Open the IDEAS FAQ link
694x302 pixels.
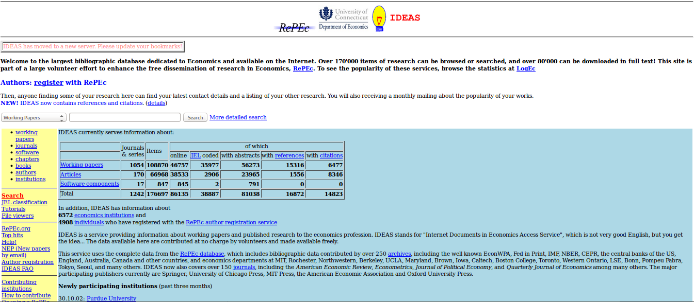[18, 269]
